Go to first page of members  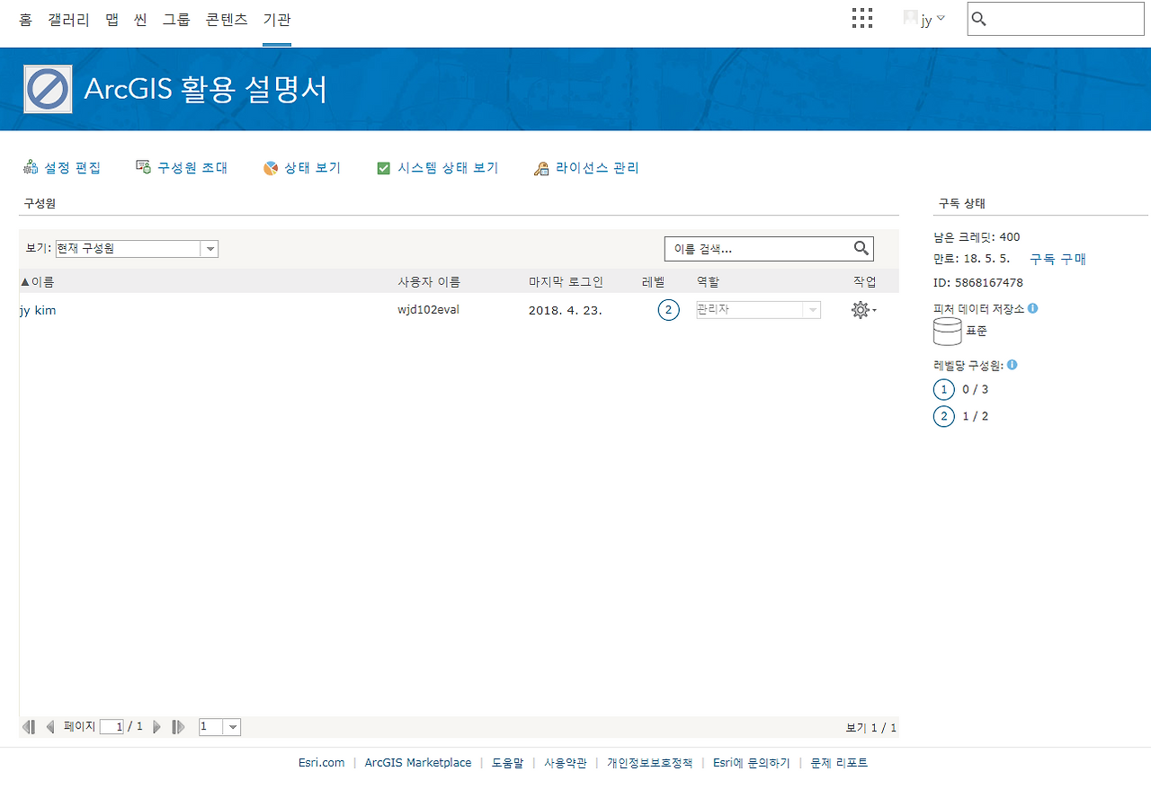pyautogui.click(x=29, y=727)
